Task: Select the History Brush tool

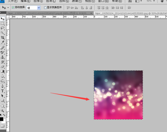Action: tap(3, 62)
